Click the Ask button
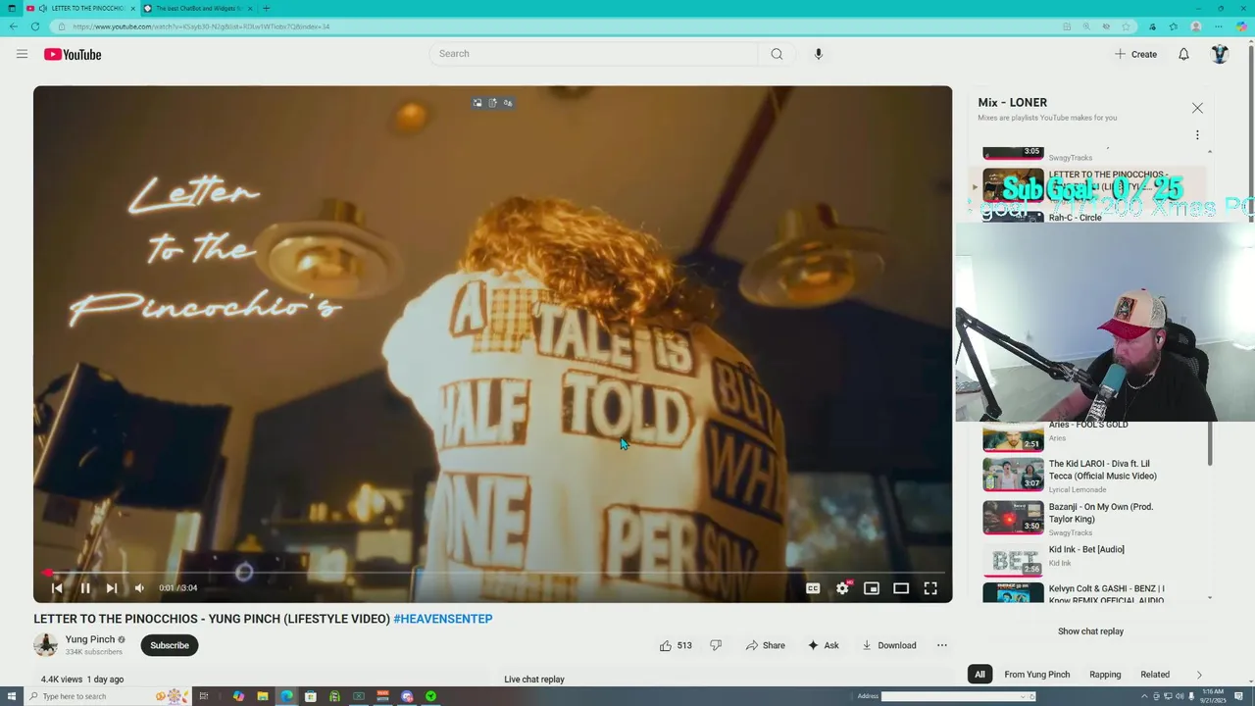The image size is (1255, 706). (823, 645)
